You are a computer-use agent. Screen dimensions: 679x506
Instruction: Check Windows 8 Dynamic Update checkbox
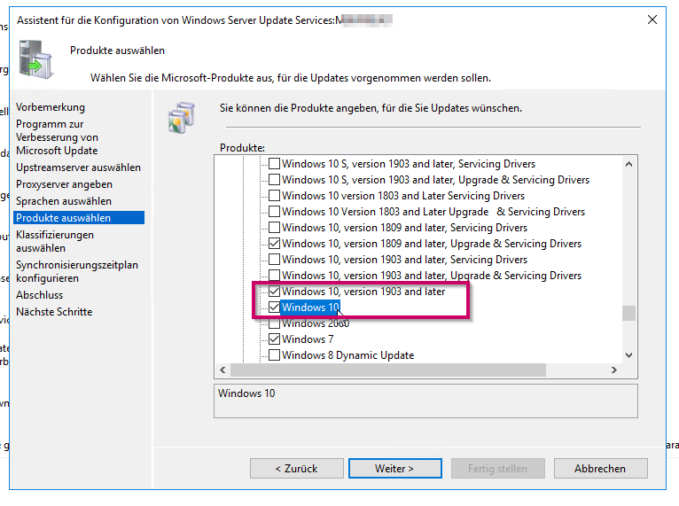click(274, 355)
